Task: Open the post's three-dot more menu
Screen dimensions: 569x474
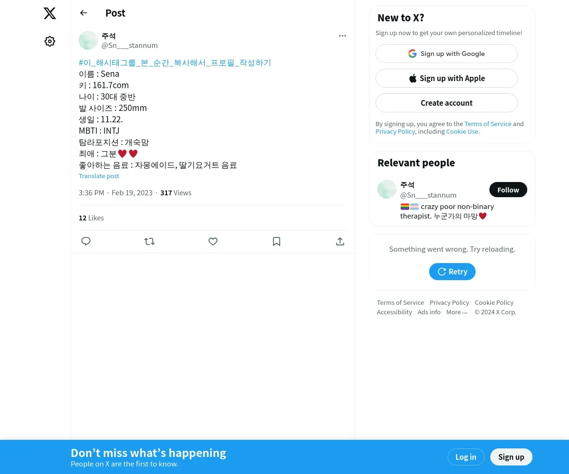Action: tap(342, 36)
